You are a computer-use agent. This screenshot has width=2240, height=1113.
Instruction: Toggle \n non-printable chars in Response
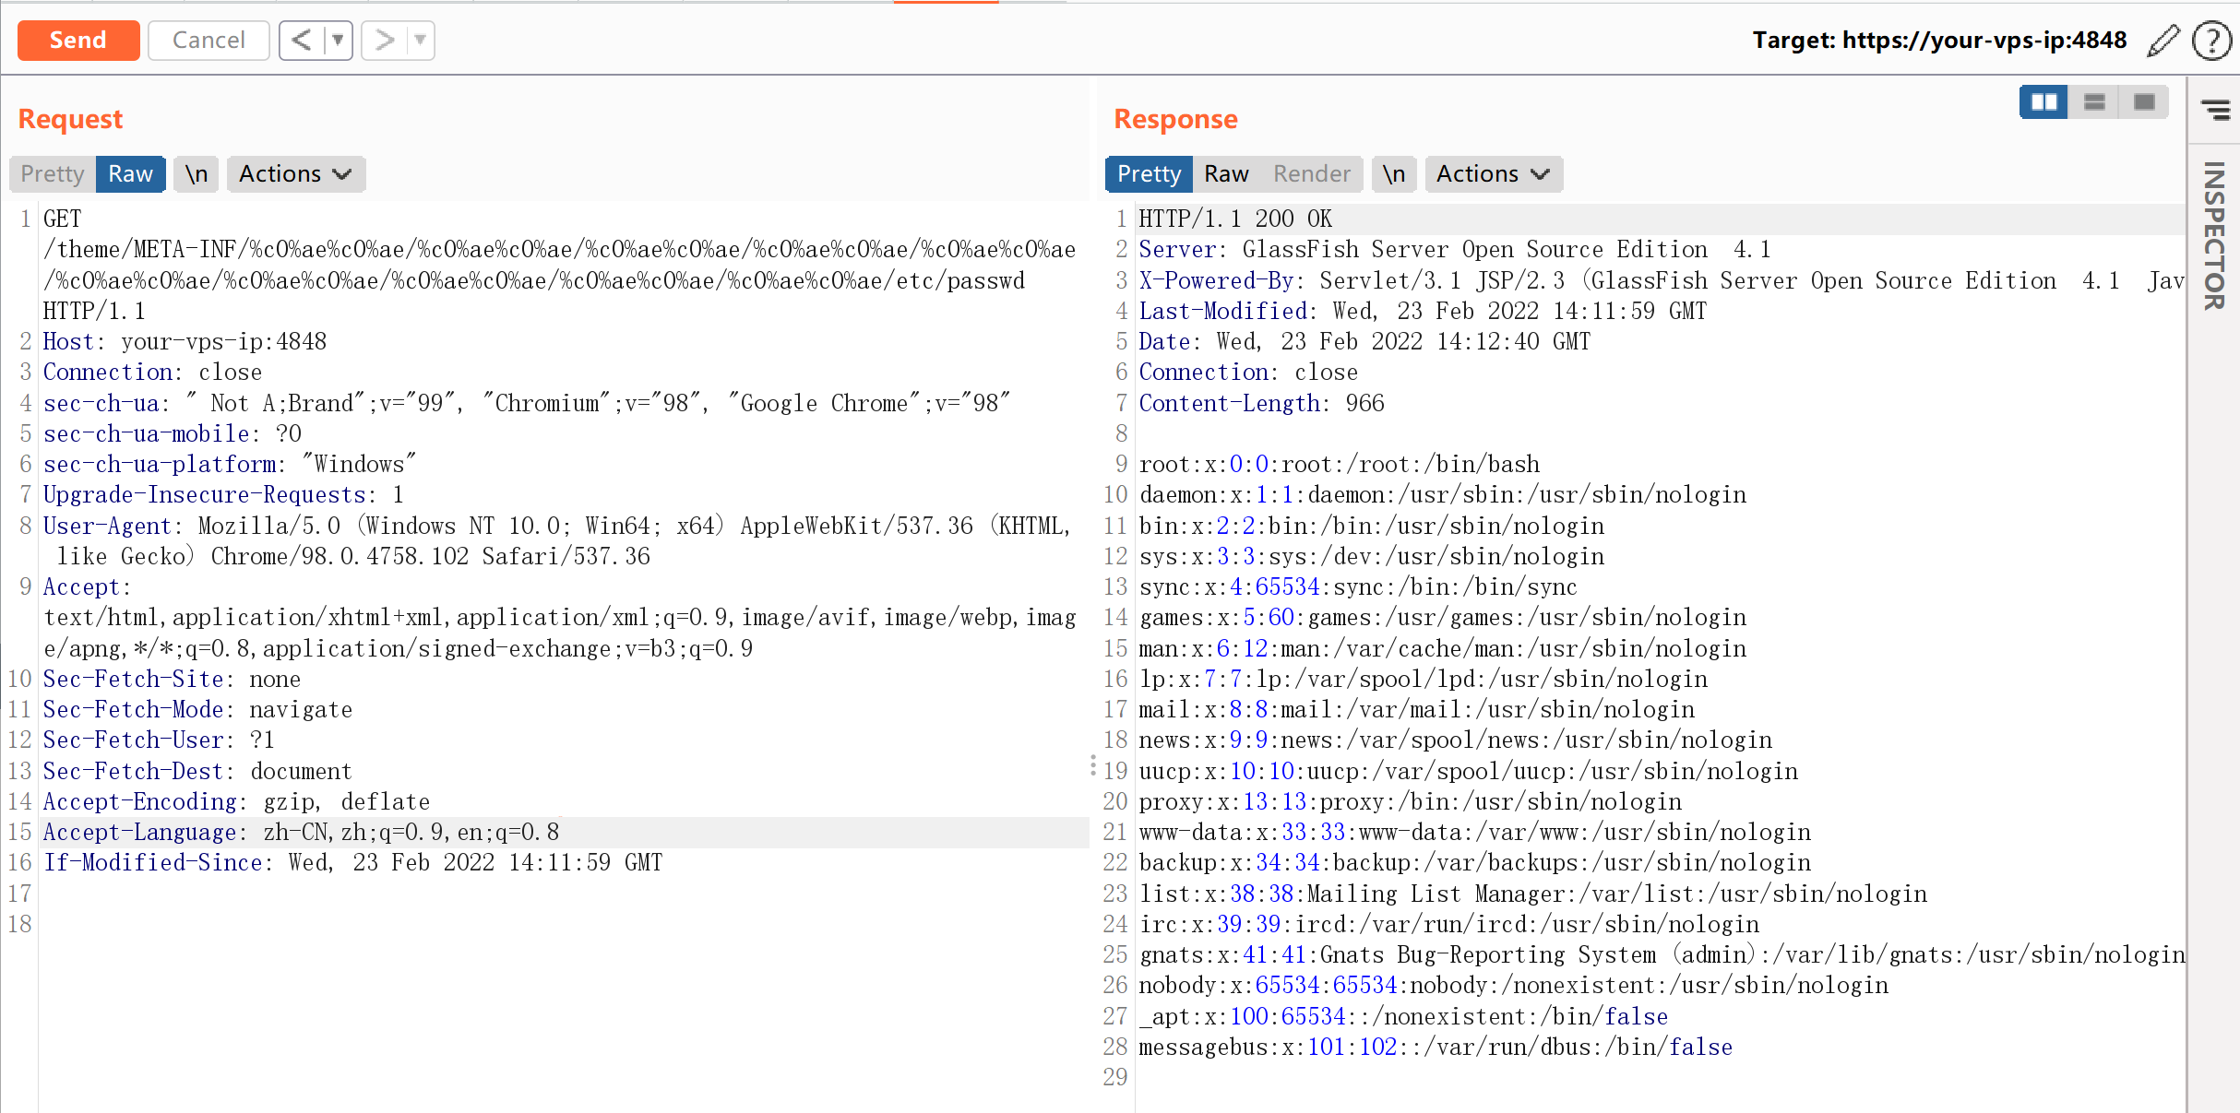click(1394, 174)
